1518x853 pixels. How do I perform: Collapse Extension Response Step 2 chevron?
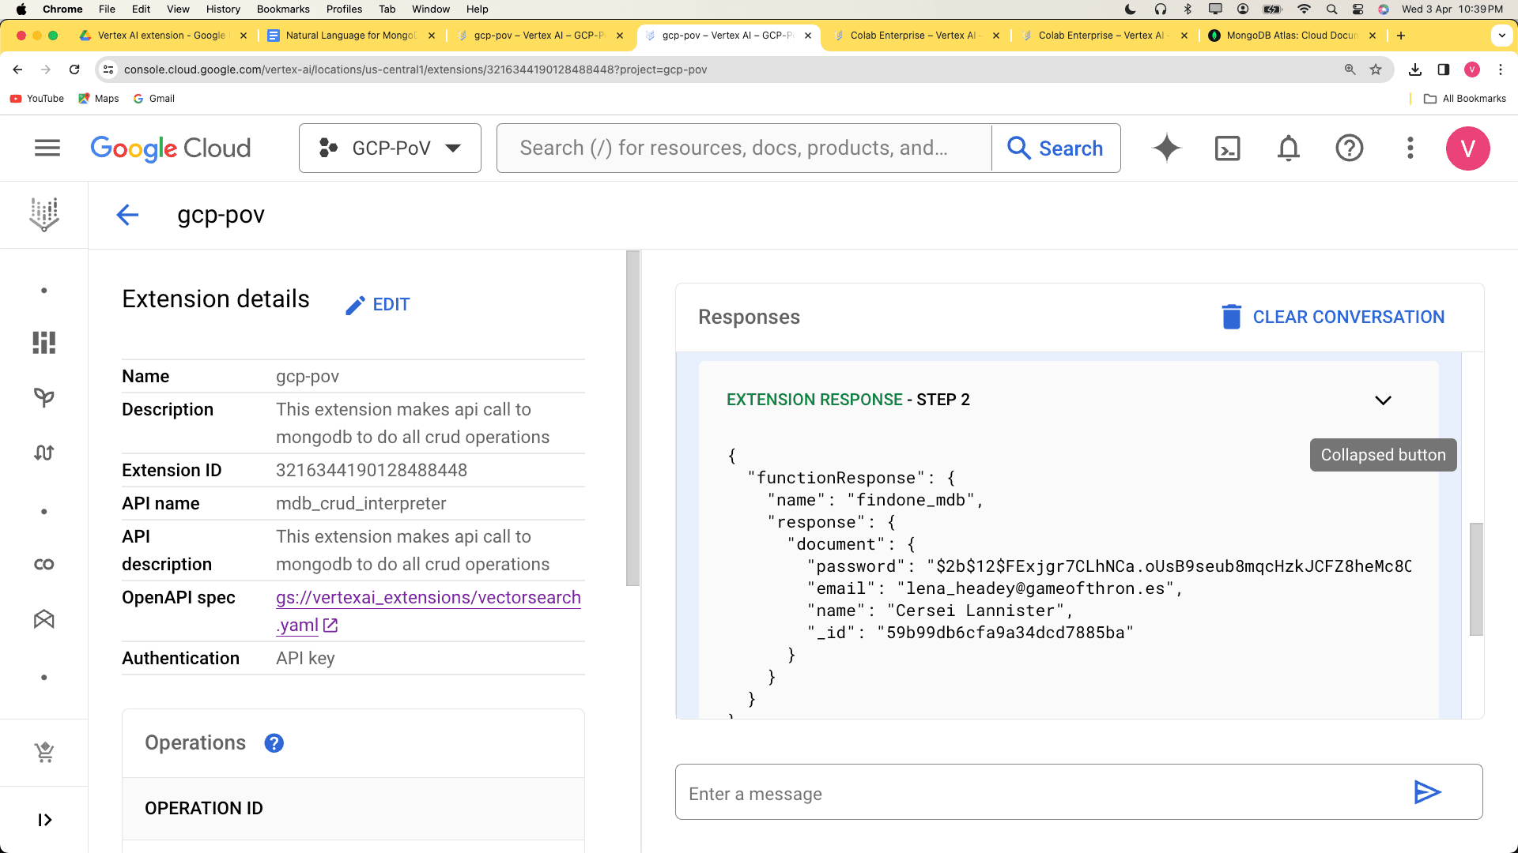coord(1383,400)
